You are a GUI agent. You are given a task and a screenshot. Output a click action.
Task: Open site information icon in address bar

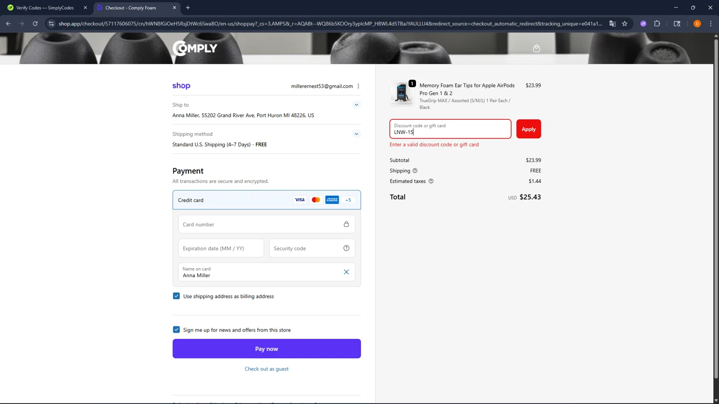tap(51, 23)
